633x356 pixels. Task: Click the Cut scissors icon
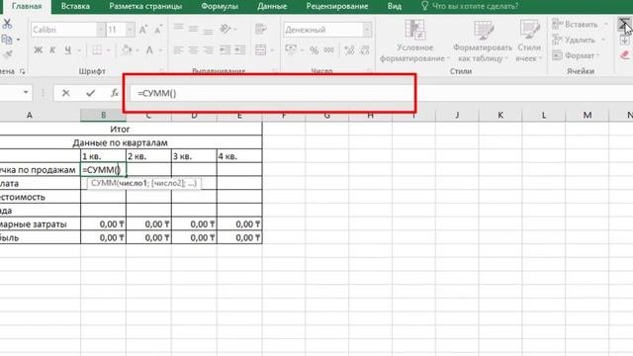7,24
